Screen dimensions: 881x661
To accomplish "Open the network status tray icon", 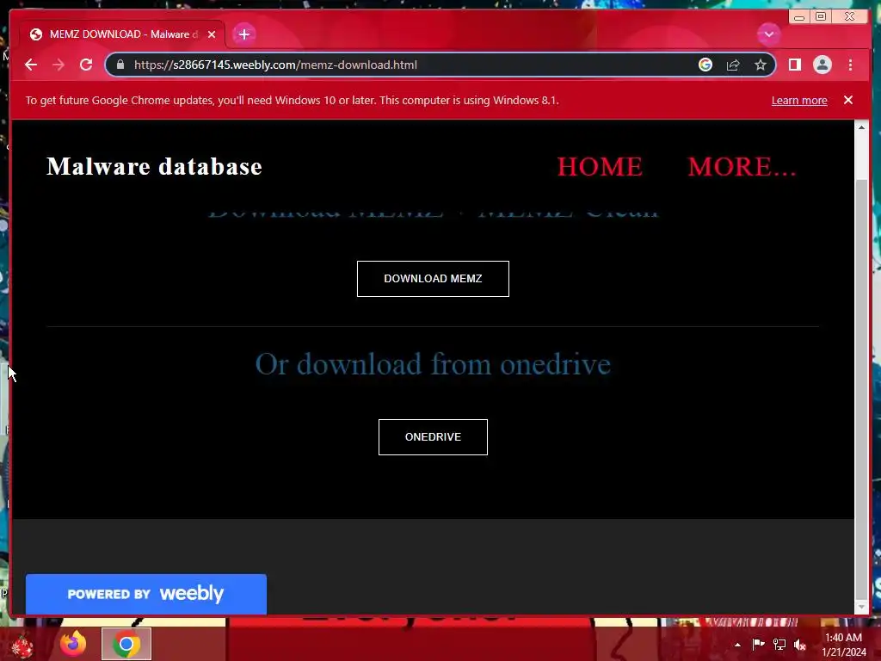I will coord(779,644).
